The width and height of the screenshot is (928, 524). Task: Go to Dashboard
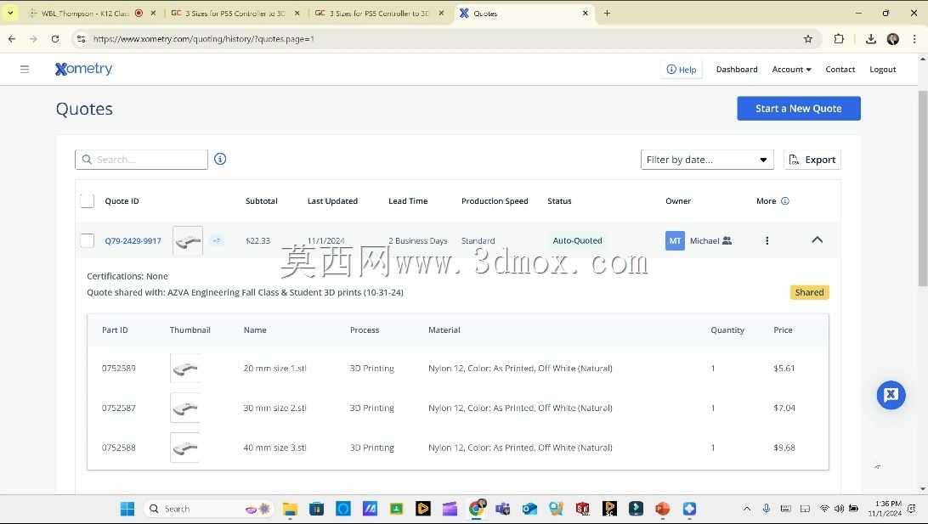click(x=736, y=69)
